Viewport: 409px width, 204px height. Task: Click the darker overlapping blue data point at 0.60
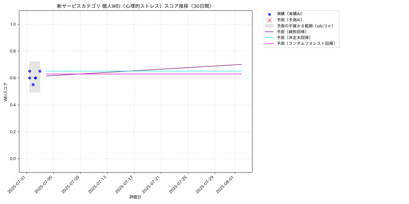35,78
